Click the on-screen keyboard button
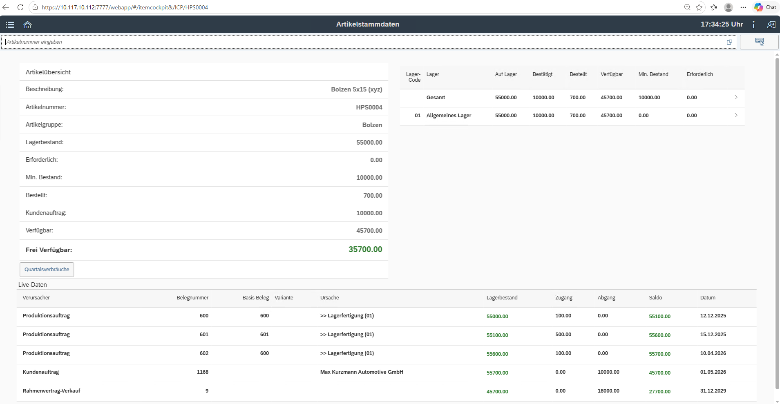 pyautogui.click(x=759, y=42)
